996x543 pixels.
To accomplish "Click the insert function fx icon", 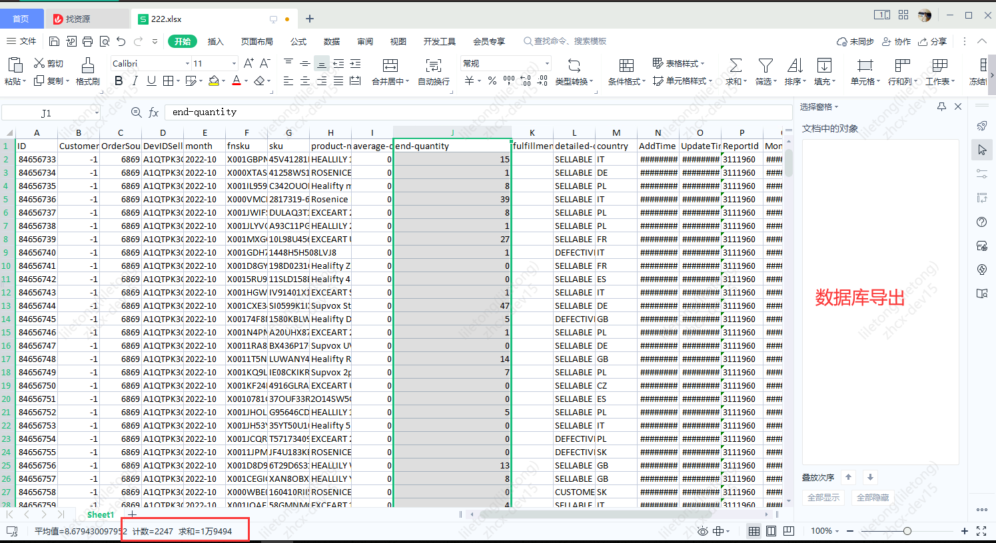I will click(153, 112).
